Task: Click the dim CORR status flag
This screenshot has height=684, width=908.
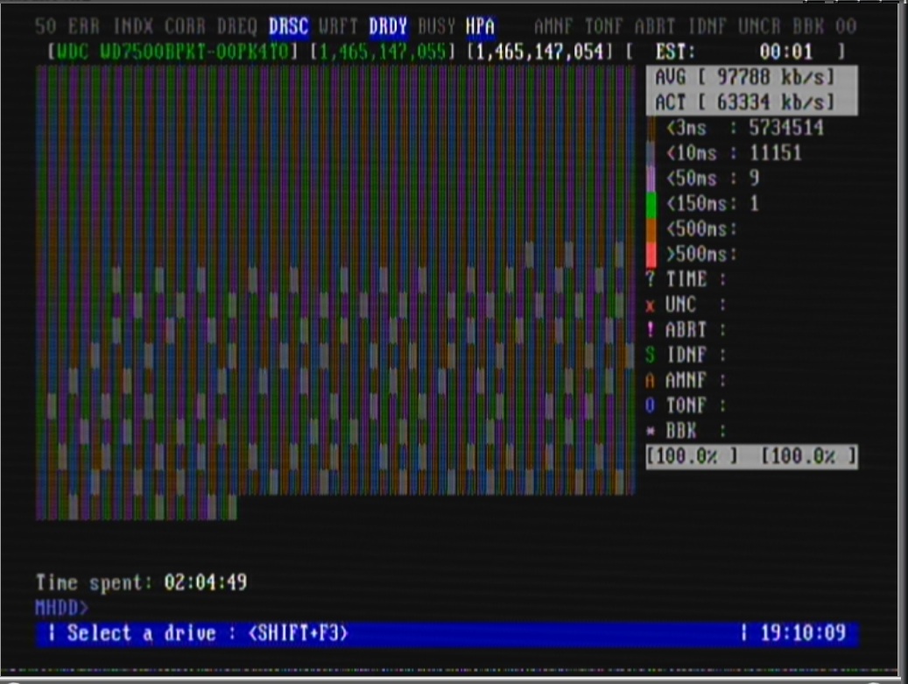Action: click(185, 26)
